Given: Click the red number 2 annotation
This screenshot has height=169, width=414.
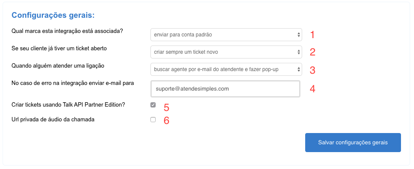Looking at the screenshot, I should click(x=313, y=52).
